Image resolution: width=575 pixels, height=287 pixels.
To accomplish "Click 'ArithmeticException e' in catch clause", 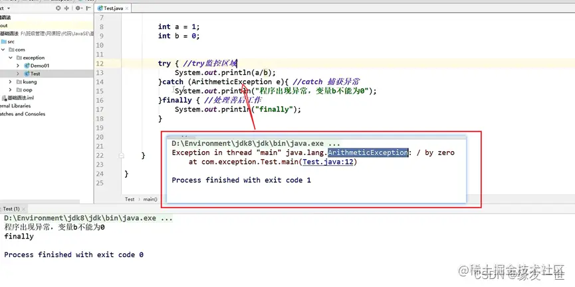I will point(237,82).
